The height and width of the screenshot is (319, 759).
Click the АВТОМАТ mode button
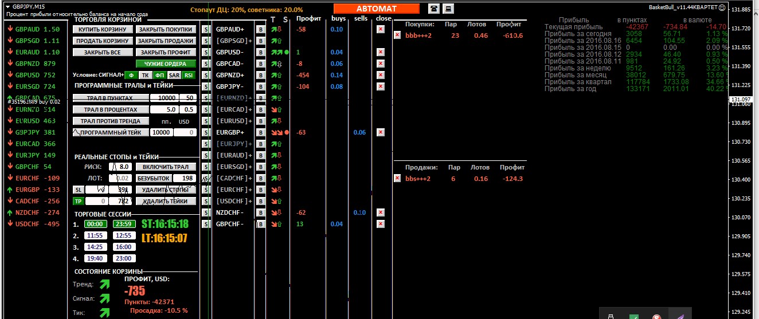click(376, 9)
